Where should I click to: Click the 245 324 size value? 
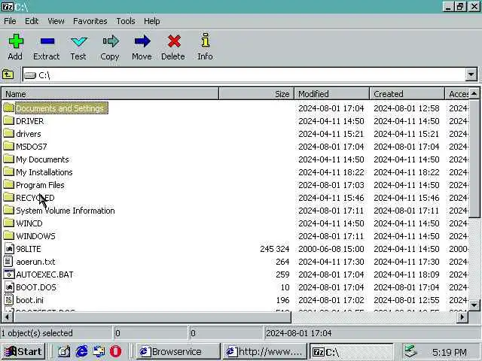[x=274, y=249]
